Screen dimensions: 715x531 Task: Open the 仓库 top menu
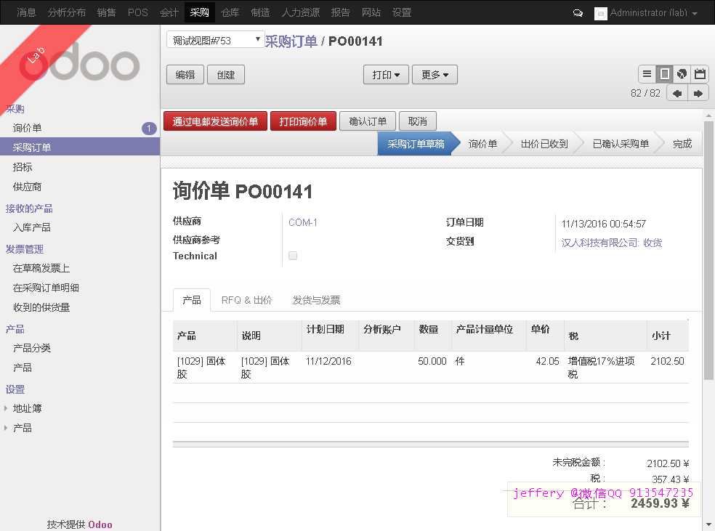point(230,12)
